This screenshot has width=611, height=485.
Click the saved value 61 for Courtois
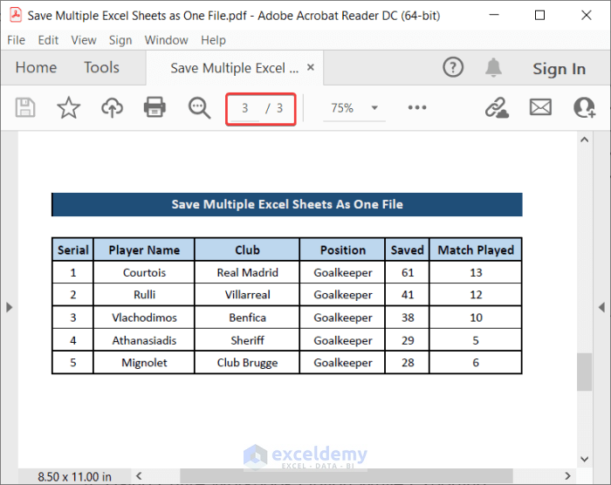click(x=408, y=272)
